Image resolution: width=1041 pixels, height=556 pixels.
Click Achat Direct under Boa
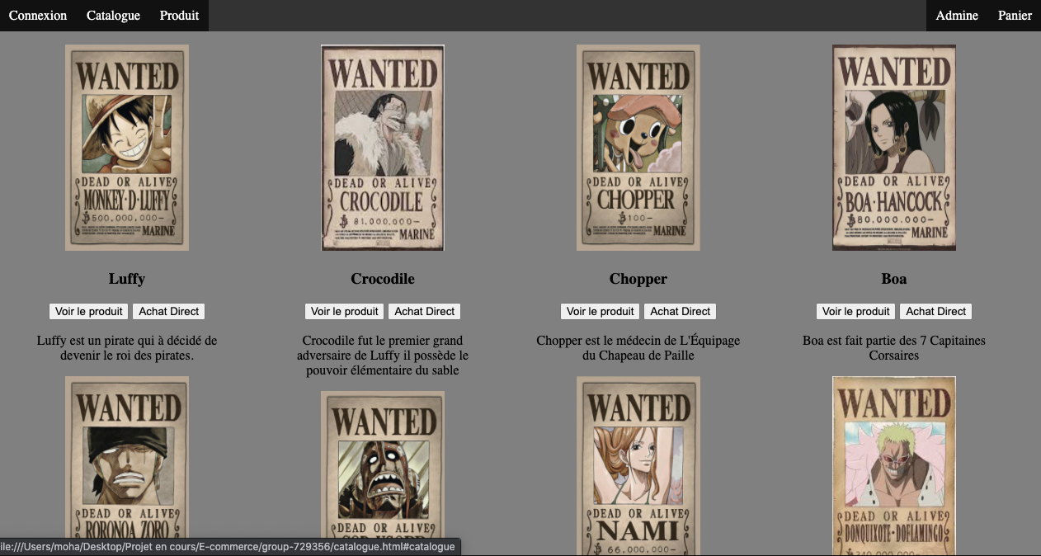[935, 311]
